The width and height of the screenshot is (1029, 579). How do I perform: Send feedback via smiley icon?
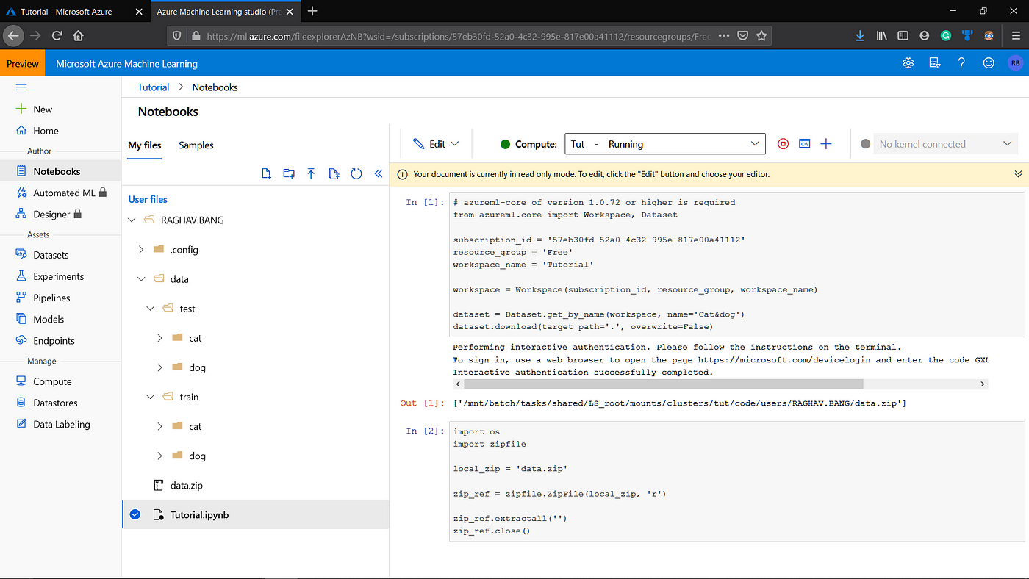pos(989,63)
